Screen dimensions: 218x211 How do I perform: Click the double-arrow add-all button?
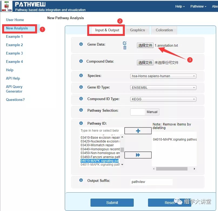coord(138,155)
